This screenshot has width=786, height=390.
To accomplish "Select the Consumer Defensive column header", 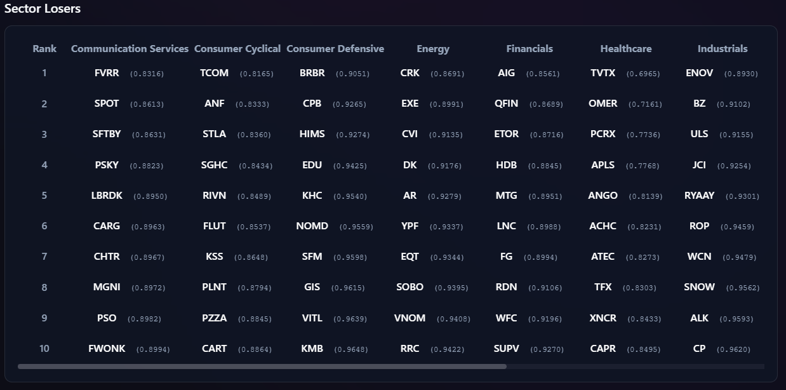I will click(x=335, y=49).
